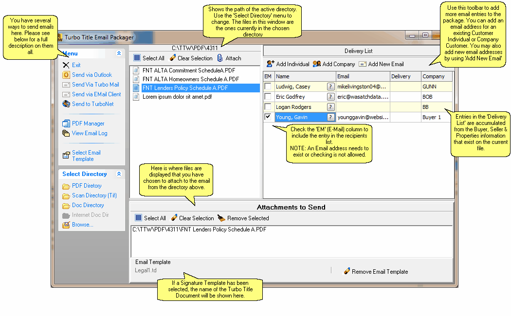This screenshot has height=316, width=511.
Task: Click the Send via EMail Client envelope icon
Action: coord(66,94)
